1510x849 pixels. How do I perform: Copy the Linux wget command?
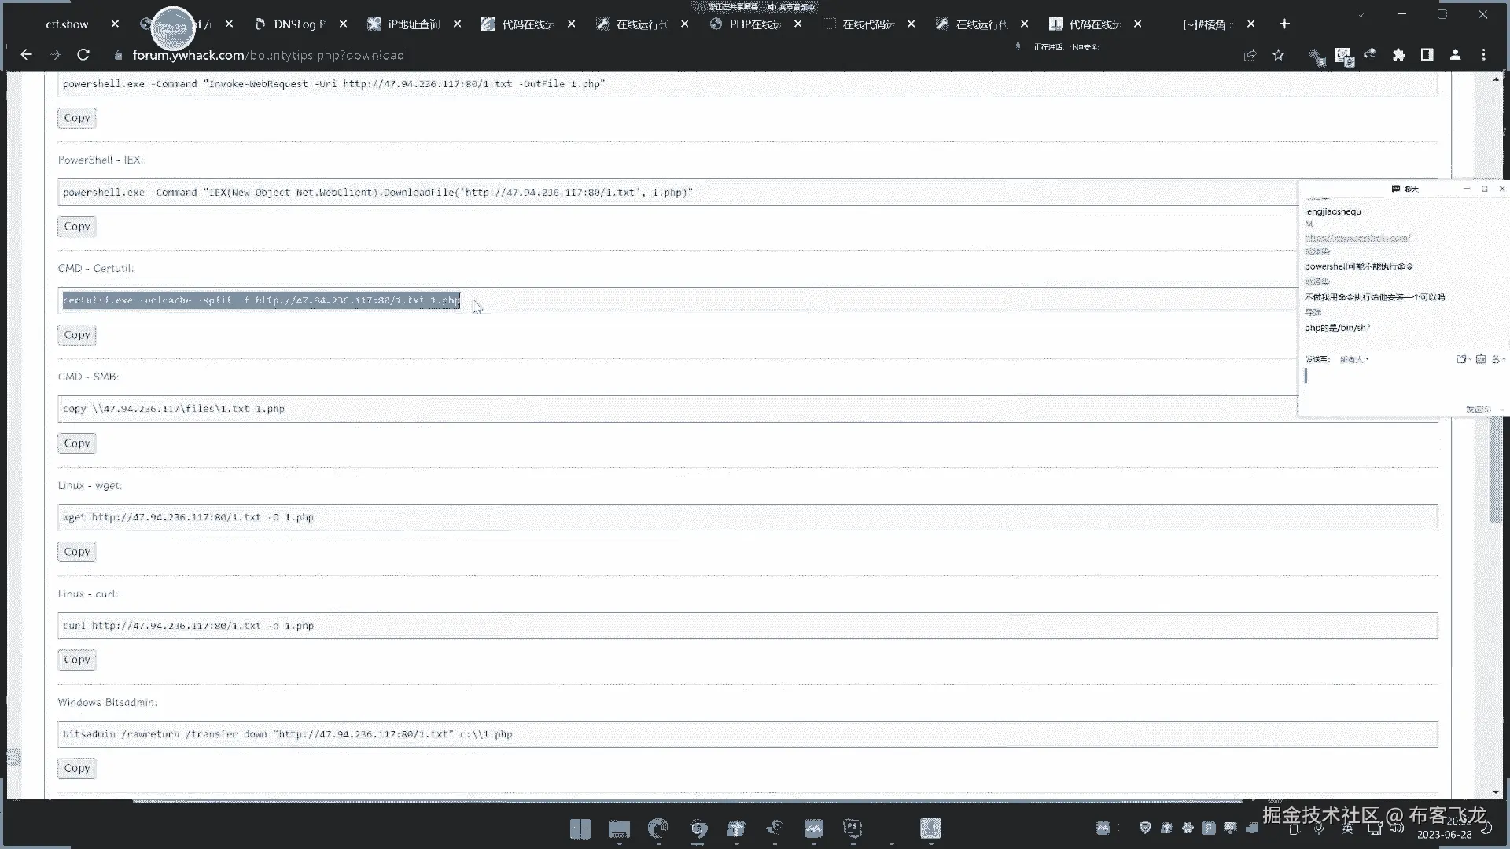pos(77,552)
